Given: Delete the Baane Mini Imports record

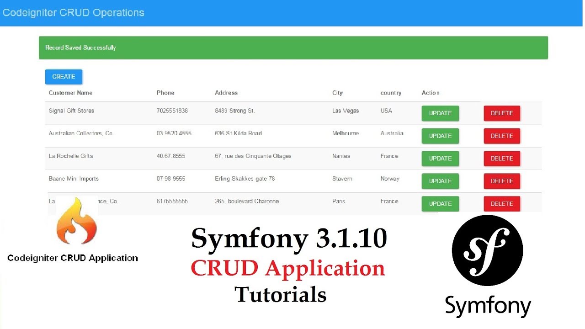Looking at the screenshot, I should click(502, 181).
